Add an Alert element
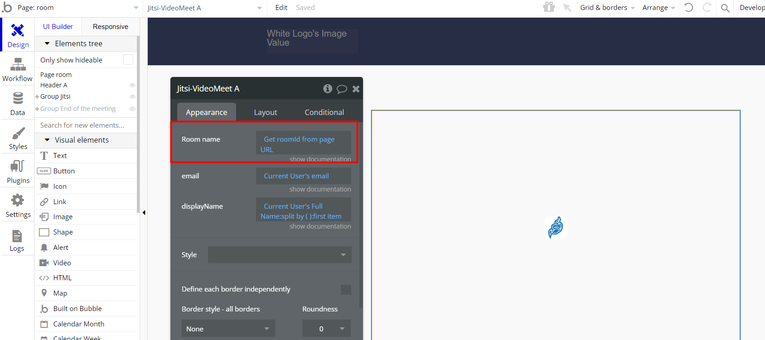Viewport: 765px width, 340px height. [86, 247]
